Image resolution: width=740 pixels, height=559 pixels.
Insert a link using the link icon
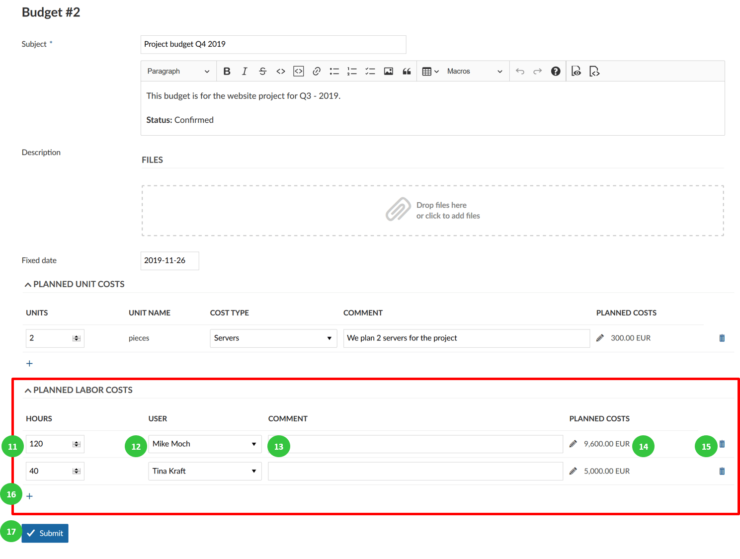click(x=316, y=72)
